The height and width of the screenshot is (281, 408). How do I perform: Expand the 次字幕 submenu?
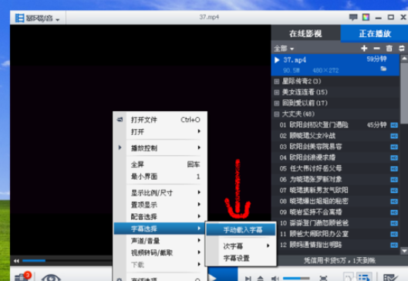pyautogui.click(x=241, y=246)
